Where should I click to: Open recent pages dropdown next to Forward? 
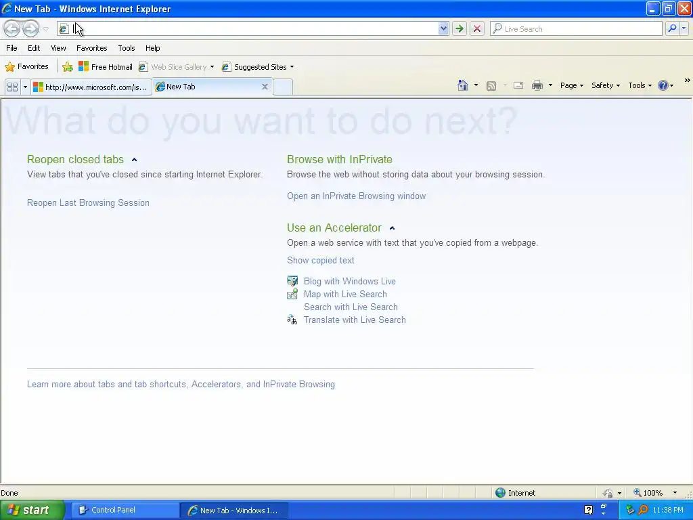pyautogui.click(x=45, y=29)
